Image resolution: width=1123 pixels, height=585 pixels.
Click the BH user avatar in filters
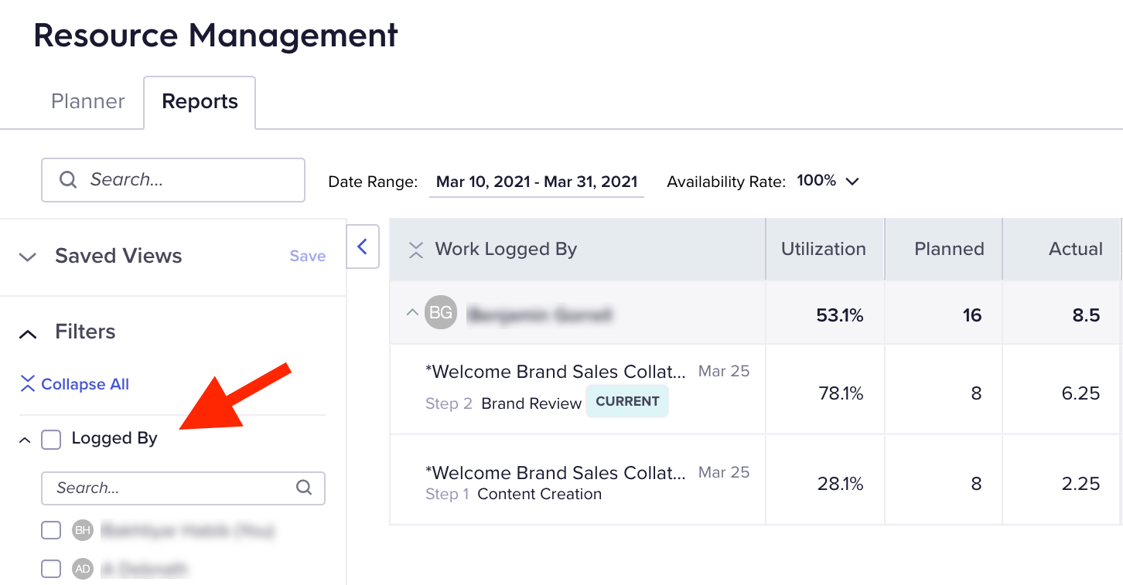coord(83,530)
